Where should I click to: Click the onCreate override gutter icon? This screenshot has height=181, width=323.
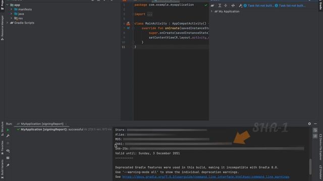tap(128, 28)
